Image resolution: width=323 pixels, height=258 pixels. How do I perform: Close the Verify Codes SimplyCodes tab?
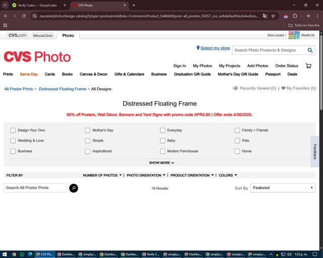(65, 6)
